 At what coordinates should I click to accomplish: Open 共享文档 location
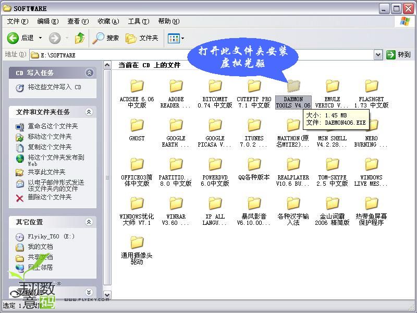click(41, 257)
